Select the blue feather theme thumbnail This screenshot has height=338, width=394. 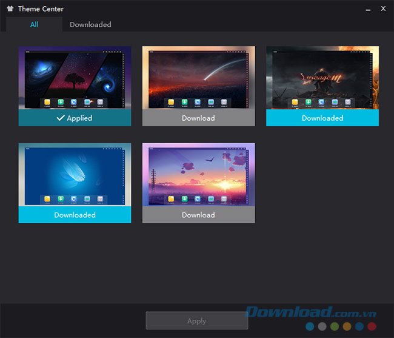(75, 175)
